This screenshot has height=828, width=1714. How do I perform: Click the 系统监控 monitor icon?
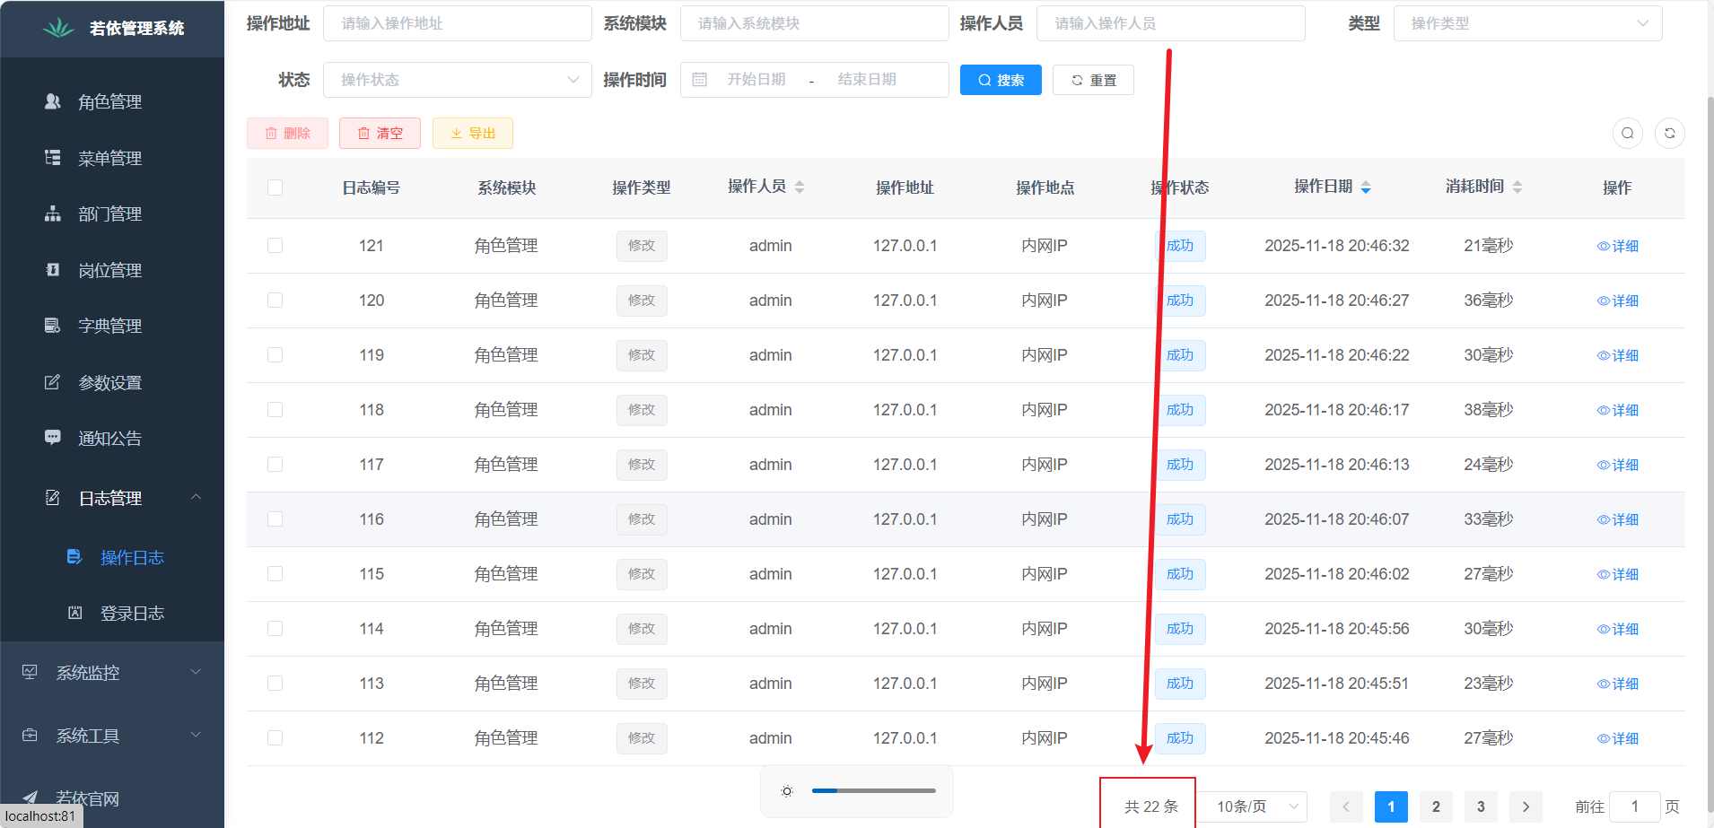click(30, 672)
